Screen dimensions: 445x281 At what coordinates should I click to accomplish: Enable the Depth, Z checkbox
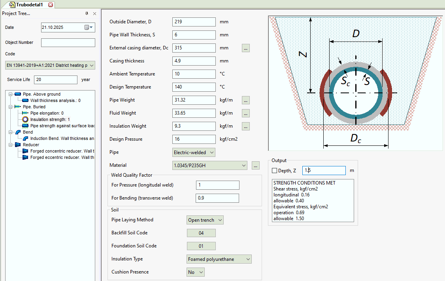[275, 171]
